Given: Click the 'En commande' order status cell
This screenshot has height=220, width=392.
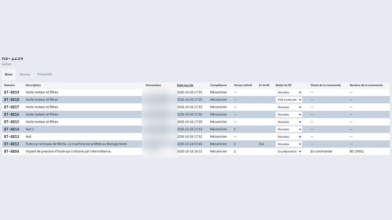Looking at the screenshot, I should coord(321,151).
